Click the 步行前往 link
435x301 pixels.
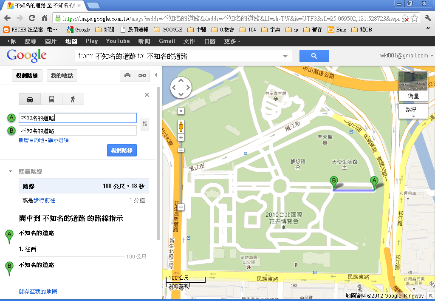[44, 201]
